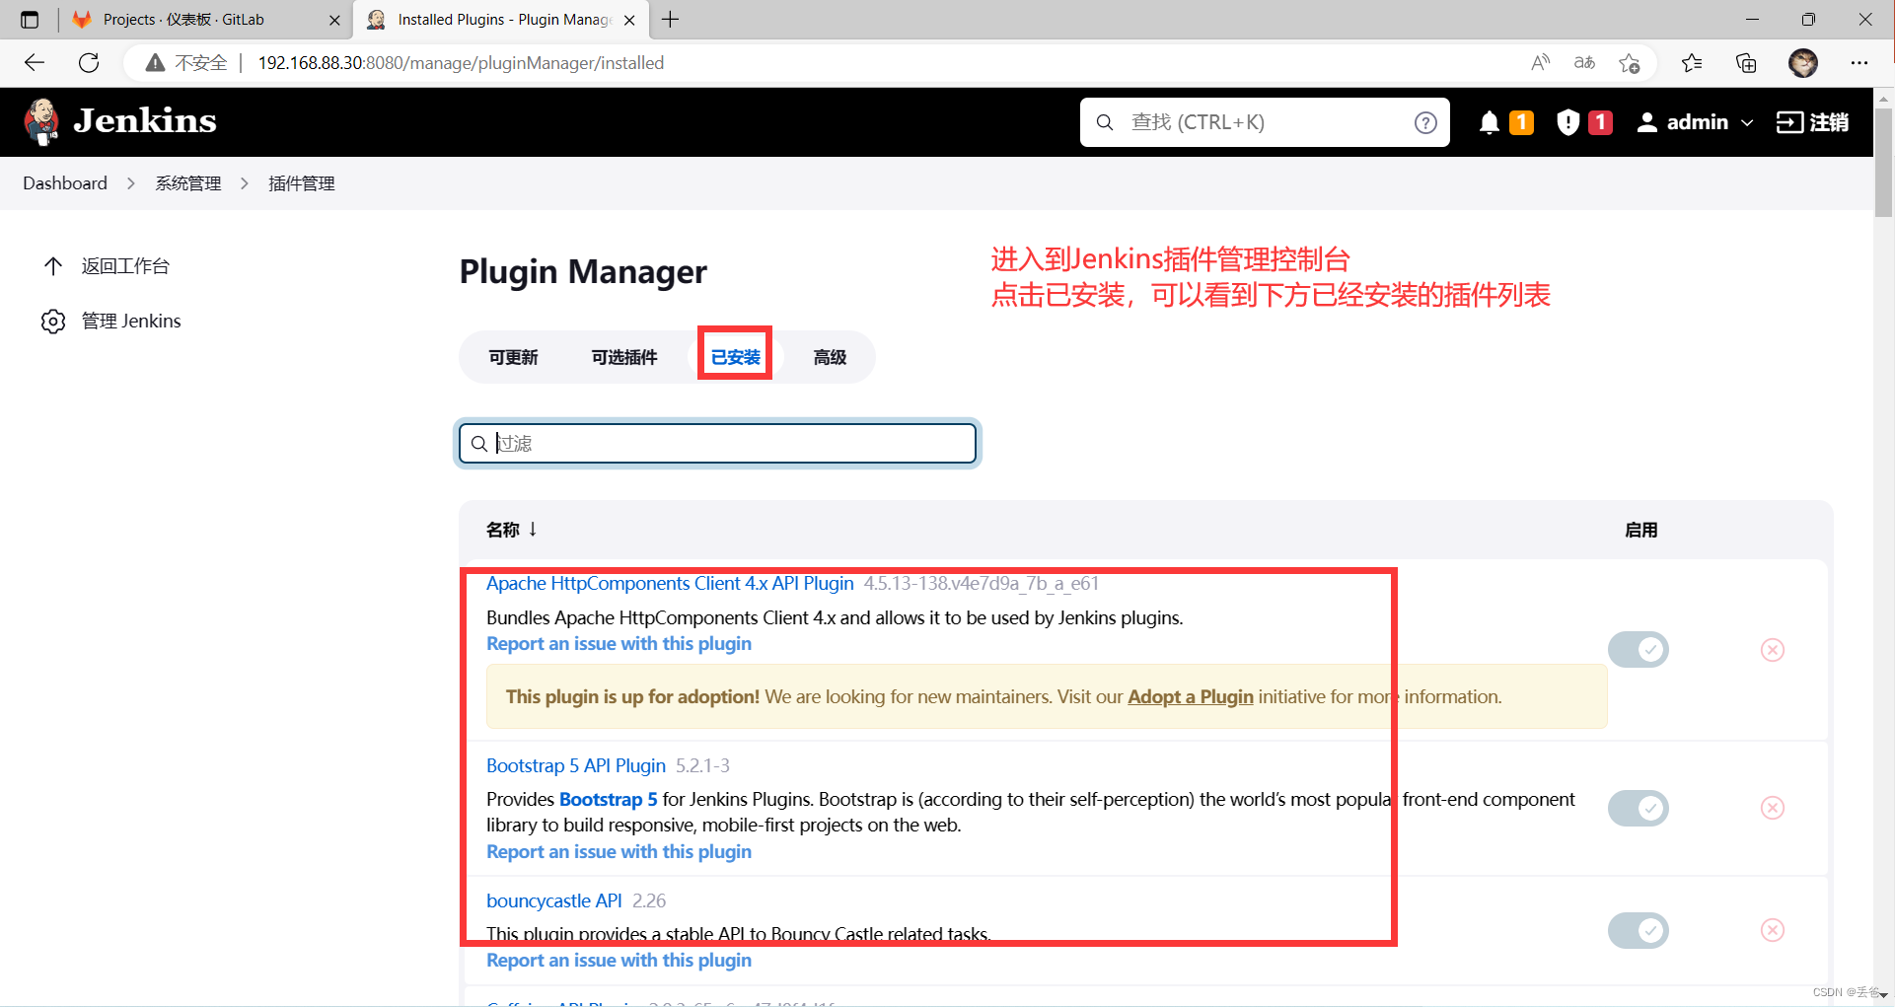Click the translate page icon
Image resolution: width=1895 pixels, height=1007 pixels.
pos(1584,63)
